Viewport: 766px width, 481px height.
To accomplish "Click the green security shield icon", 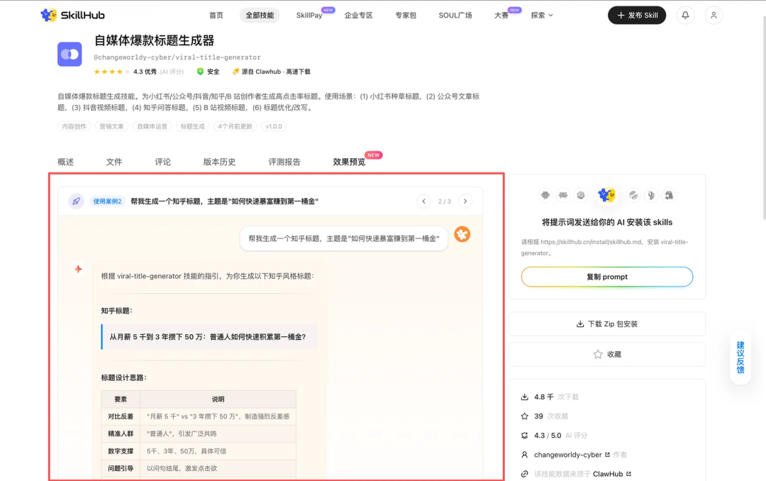I will (200, 72).
